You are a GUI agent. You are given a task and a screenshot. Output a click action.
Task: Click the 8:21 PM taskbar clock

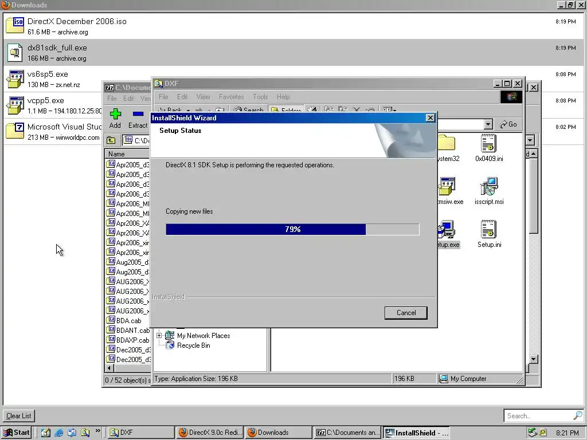tap(567, 433)
